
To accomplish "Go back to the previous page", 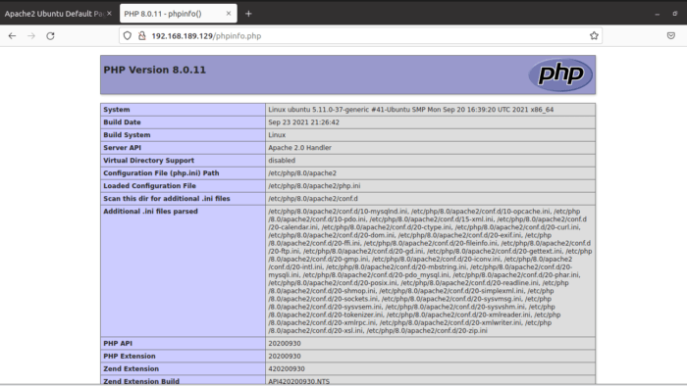I will click(12, 36).
